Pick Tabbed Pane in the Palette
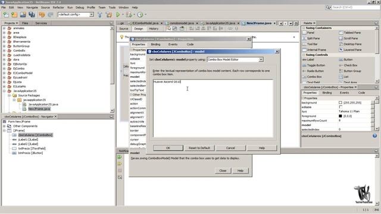The width and height of the screenshot is (381, 214). point(352,33)
